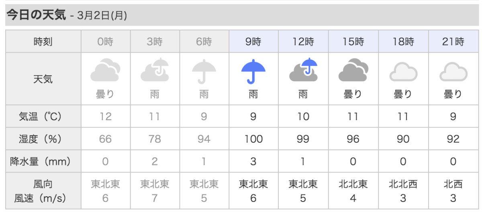Click the cloud-with-umbrella icon at 12時
The height and width of the screenshot is (212, 482).
pos(303,70)
